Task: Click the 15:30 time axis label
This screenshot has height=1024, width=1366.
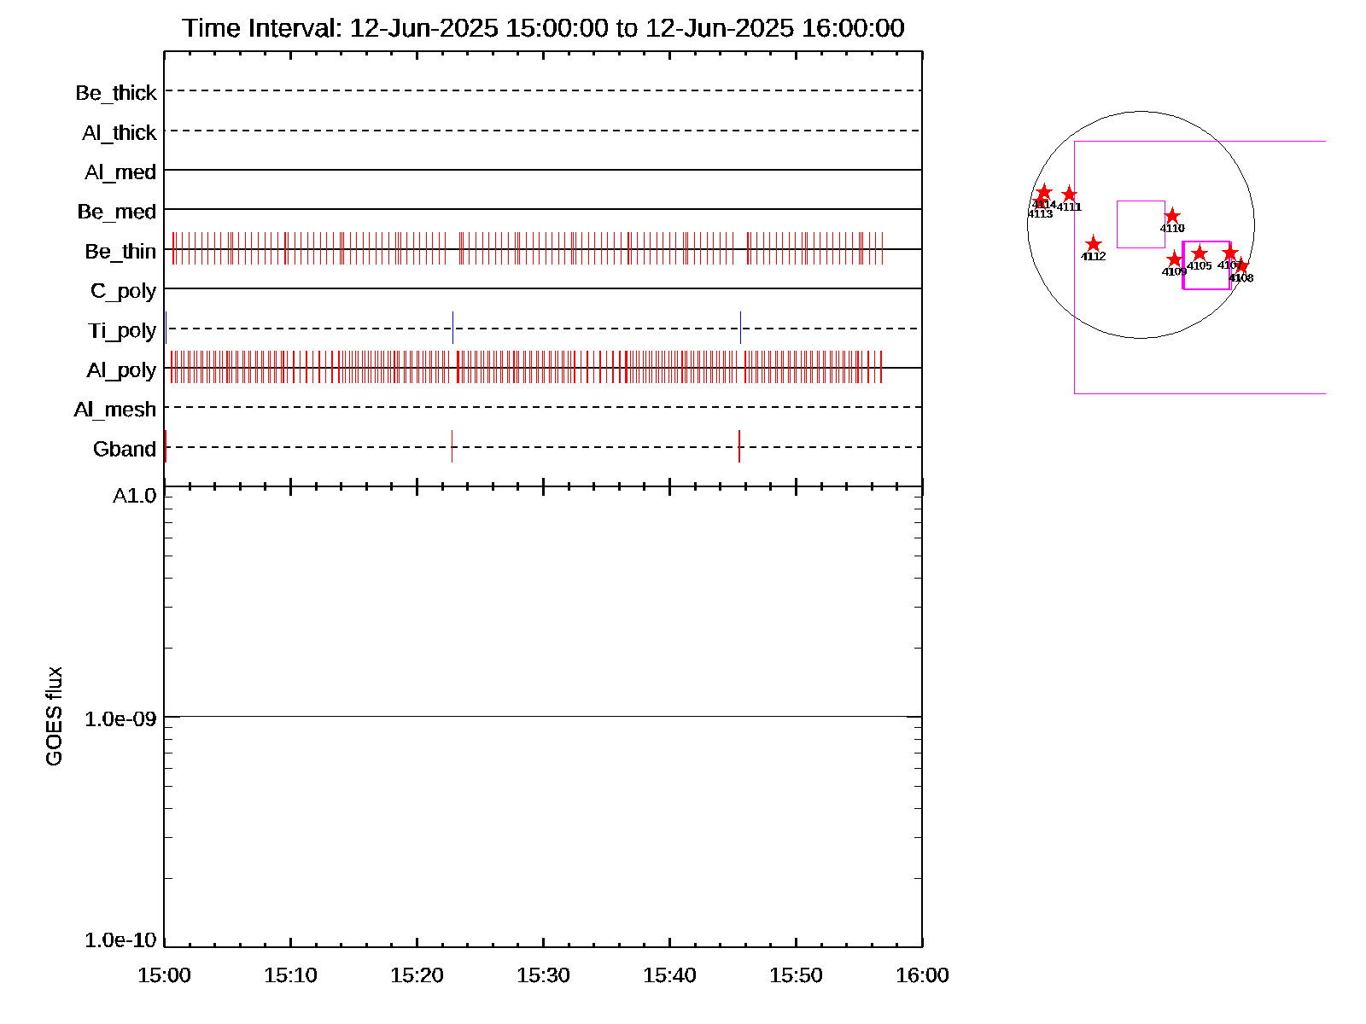Action: point(543,975)
